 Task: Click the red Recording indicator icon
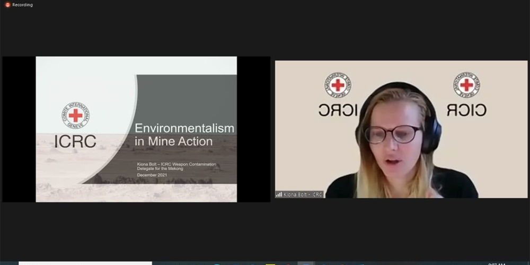(7, 5)
